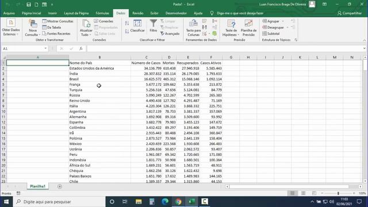Click Planilha de Previsão

point(248,28)
